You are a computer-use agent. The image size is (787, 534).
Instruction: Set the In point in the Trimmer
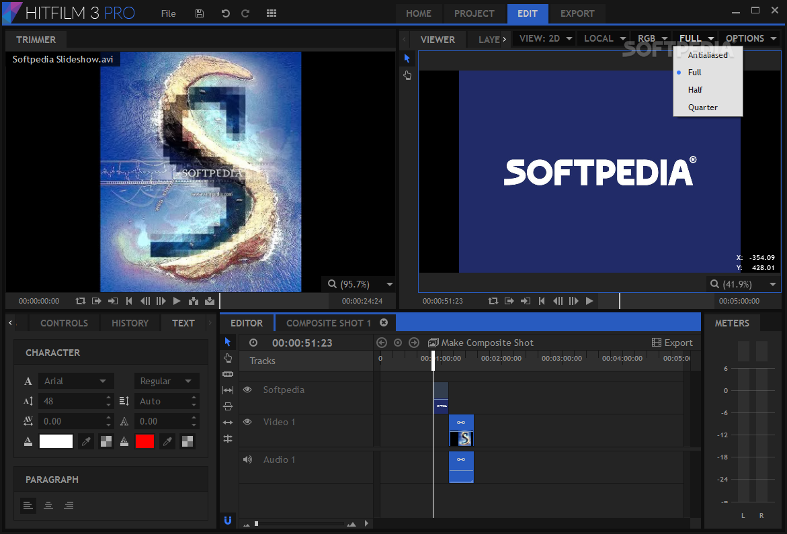(x=96, y=301)
